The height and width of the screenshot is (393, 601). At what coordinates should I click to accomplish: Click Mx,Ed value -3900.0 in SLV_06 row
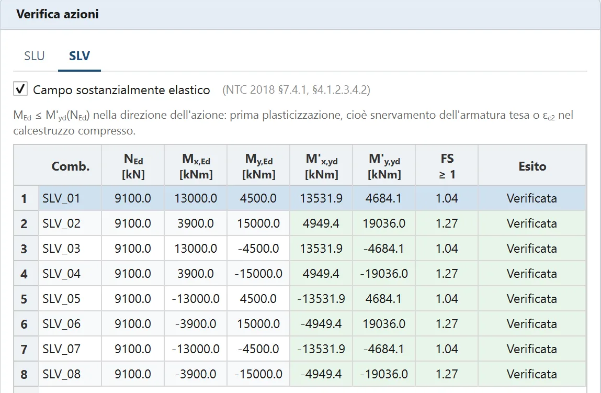[x=196, y=323]
